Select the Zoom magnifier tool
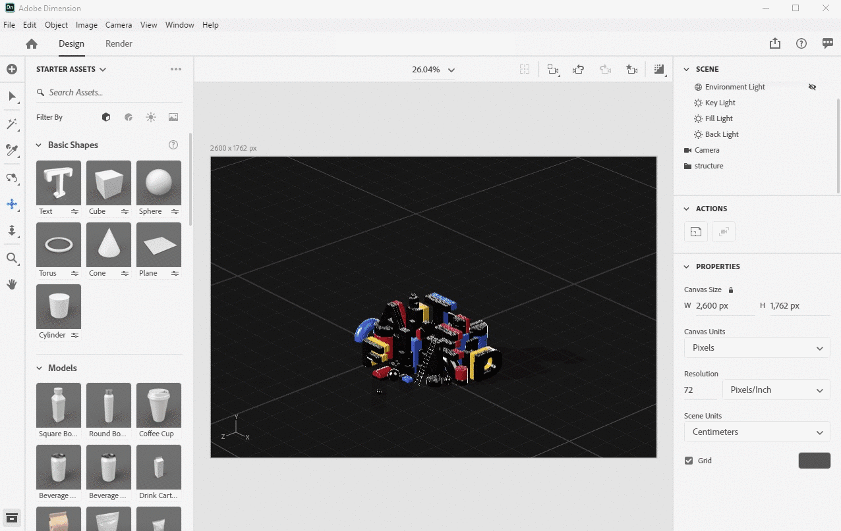This screenshot has height=531, width=841. (x=12, y=258)
